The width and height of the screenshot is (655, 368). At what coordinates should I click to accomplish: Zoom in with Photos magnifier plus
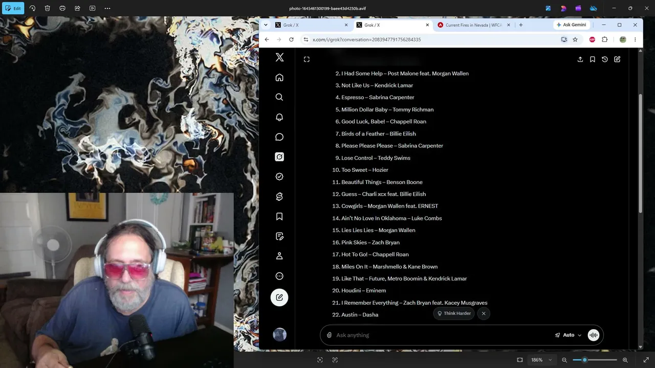point(625,360)
